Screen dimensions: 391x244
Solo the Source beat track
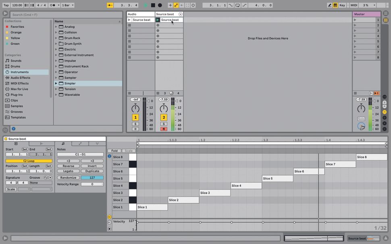(164, 124)
